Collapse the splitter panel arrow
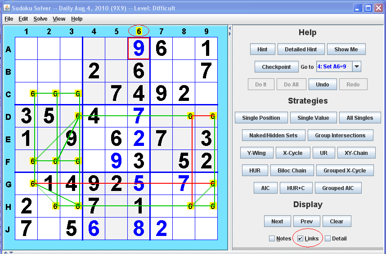This screenshot has height=254, width=386. pos(230,28)
